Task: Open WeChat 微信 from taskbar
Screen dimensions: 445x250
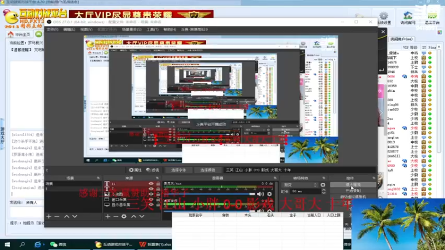Action: 58,244
